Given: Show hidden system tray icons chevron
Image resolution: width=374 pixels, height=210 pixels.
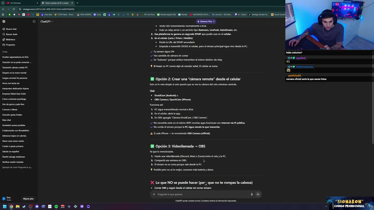Looking at the screenshot, I should coord(326,206).
